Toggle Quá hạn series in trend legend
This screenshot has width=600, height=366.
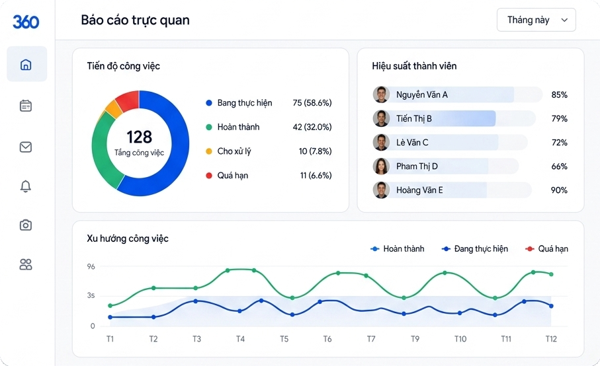[547, 248]
